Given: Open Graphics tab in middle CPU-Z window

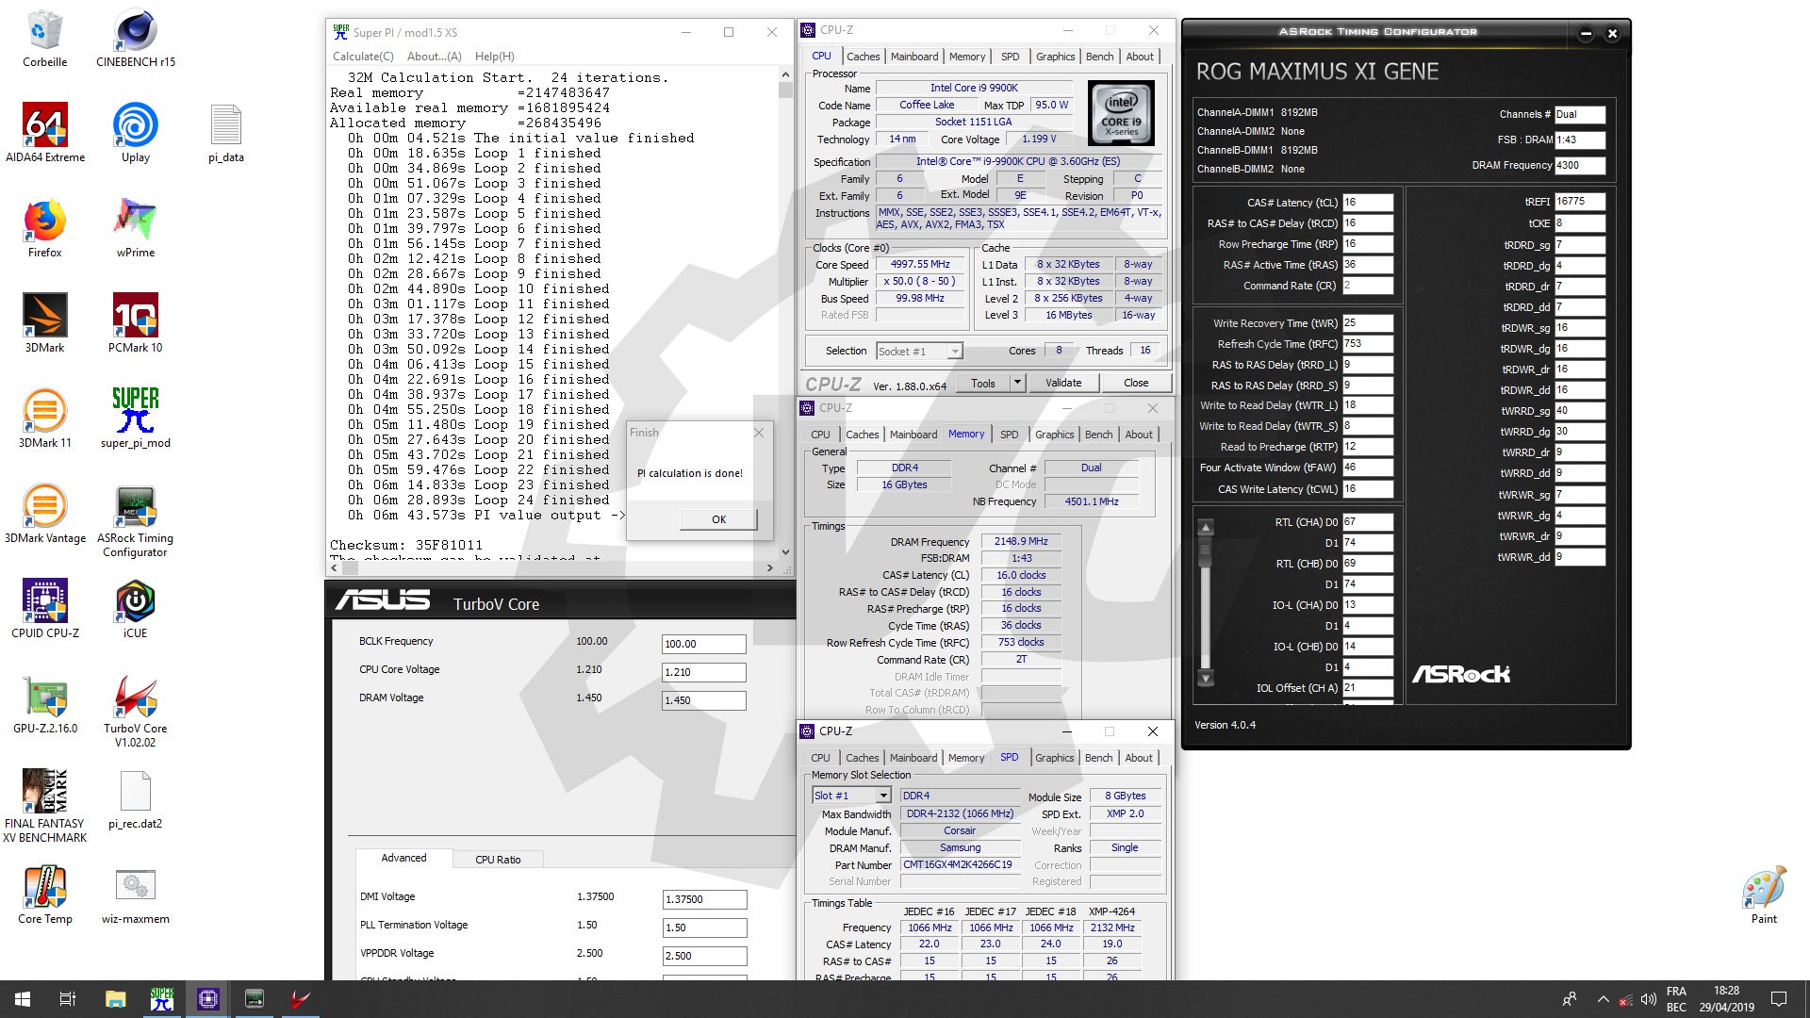Looking at the screenshot, I should [1054, 435].
